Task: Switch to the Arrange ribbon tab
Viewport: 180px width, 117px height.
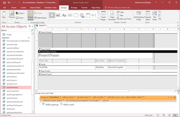Action: point(74,7)
